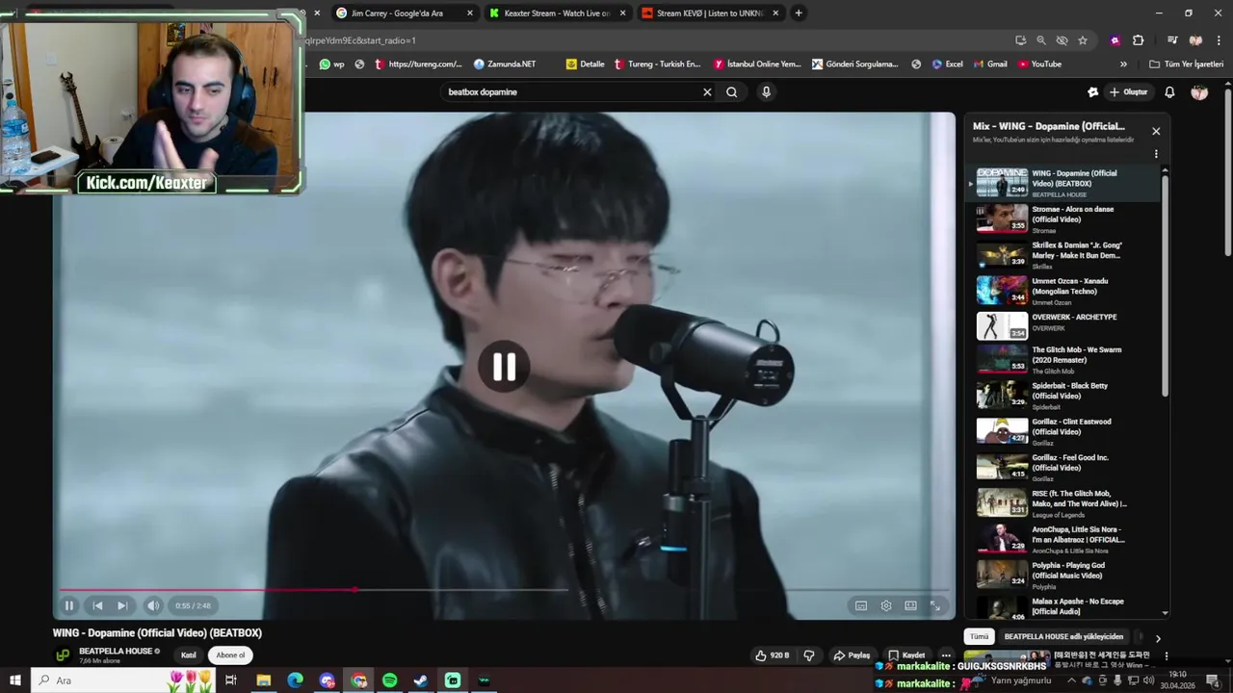The width and height of the screenshot is (1233, 693).
Task: Switch to the Jim Carrey Google tab
Action: coord(404,13)
